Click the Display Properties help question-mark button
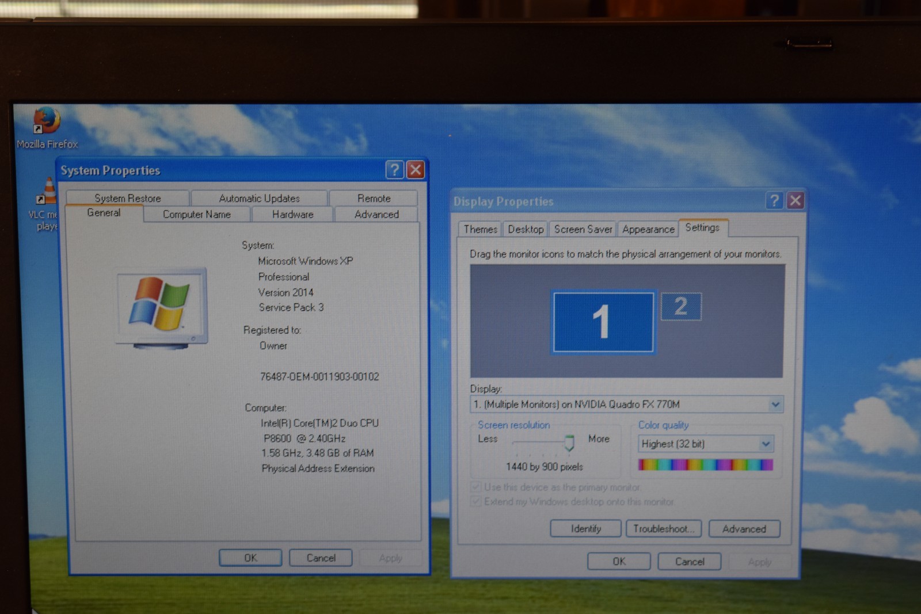 pyautogui.click(x=774, y=200)
